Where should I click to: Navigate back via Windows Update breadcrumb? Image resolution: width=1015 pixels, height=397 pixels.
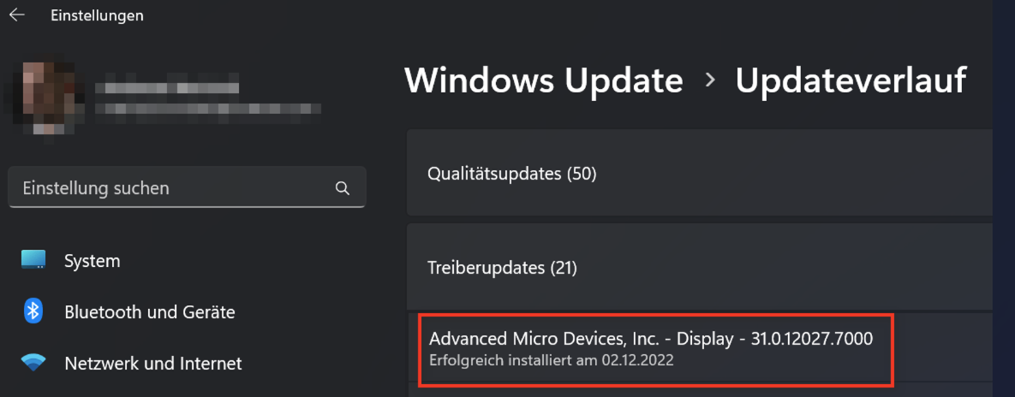(543, 80)
